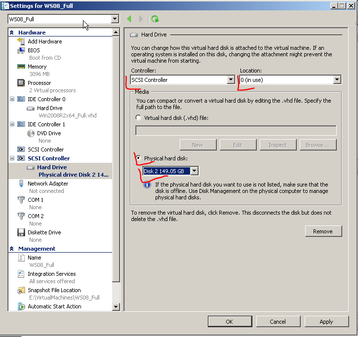Viewport: 358px width, 337px height.
Task: Click the window title bar settings icon
Action: (5, 6)
